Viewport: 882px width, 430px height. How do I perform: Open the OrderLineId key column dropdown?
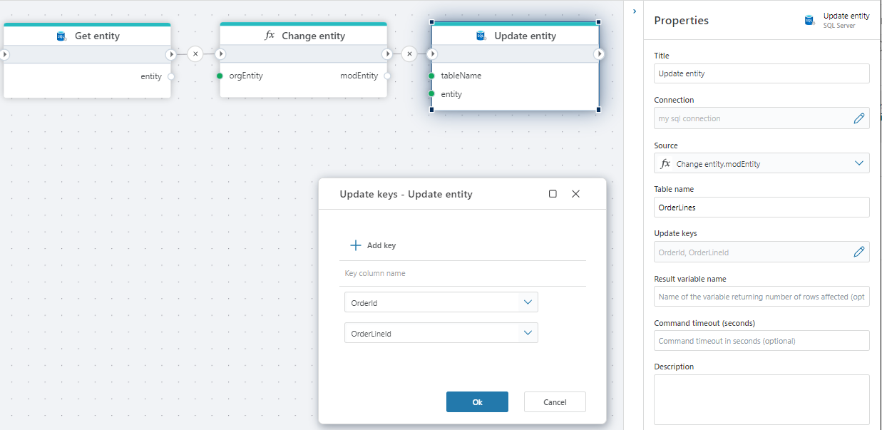[528, 333]
